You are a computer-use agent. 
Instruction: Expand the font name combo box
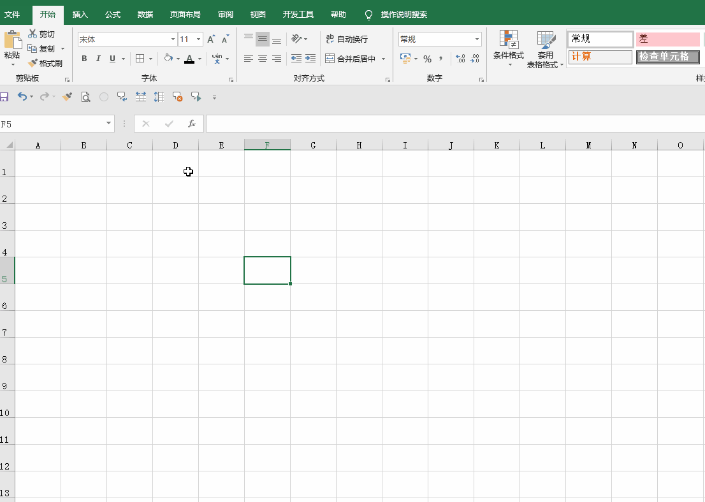tap(173, 39)
